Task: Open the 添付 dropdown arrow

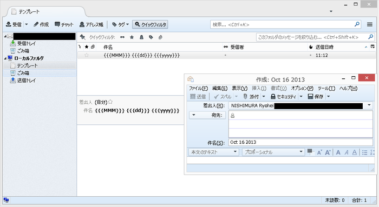Action: [x=264, y=97]
